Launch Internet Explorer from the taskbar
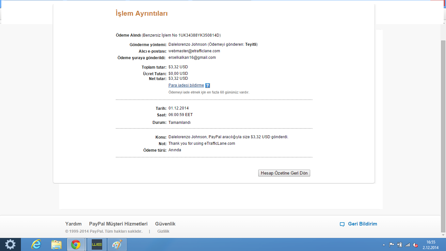 (x=36, y=244)
